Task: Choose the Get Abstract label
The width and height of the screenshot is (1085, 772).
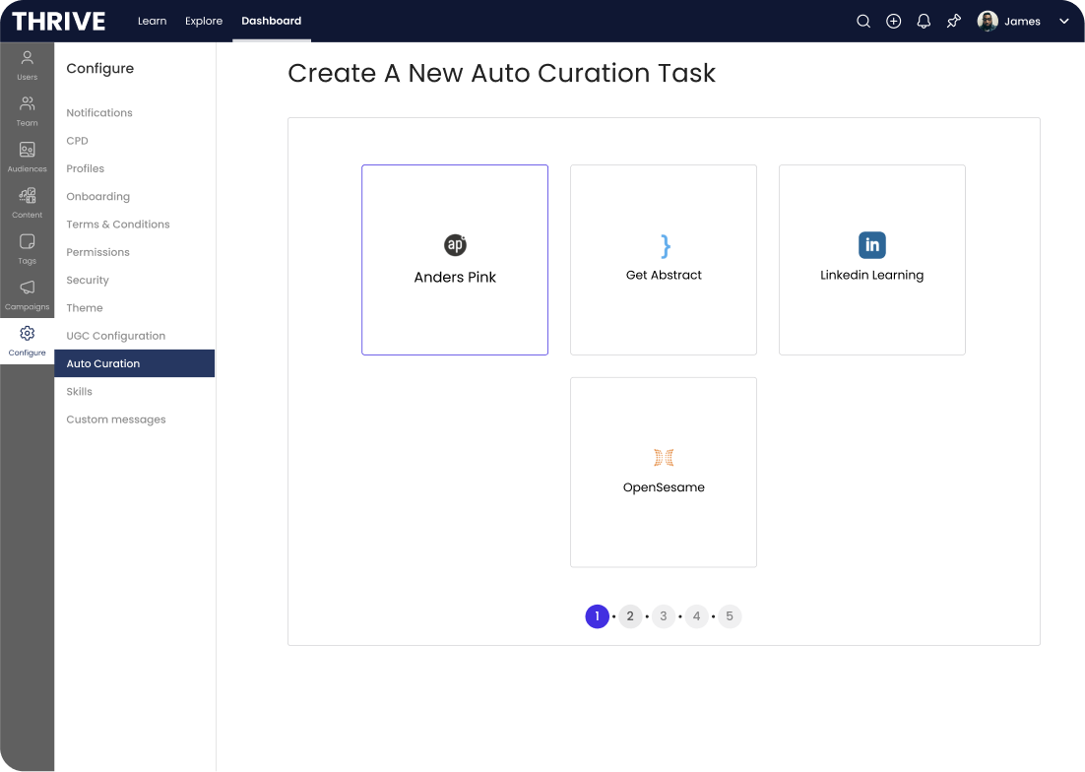Action: 664,275
